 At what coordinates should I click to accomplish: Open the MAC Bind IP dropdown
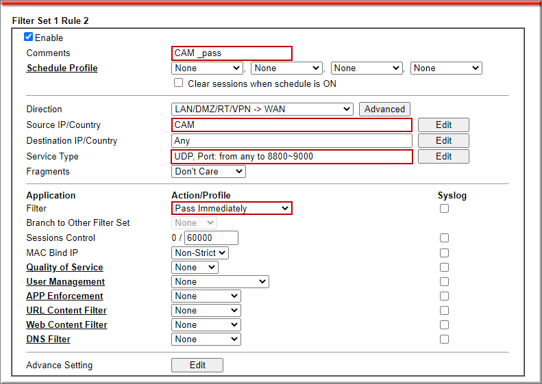(199, 253)
